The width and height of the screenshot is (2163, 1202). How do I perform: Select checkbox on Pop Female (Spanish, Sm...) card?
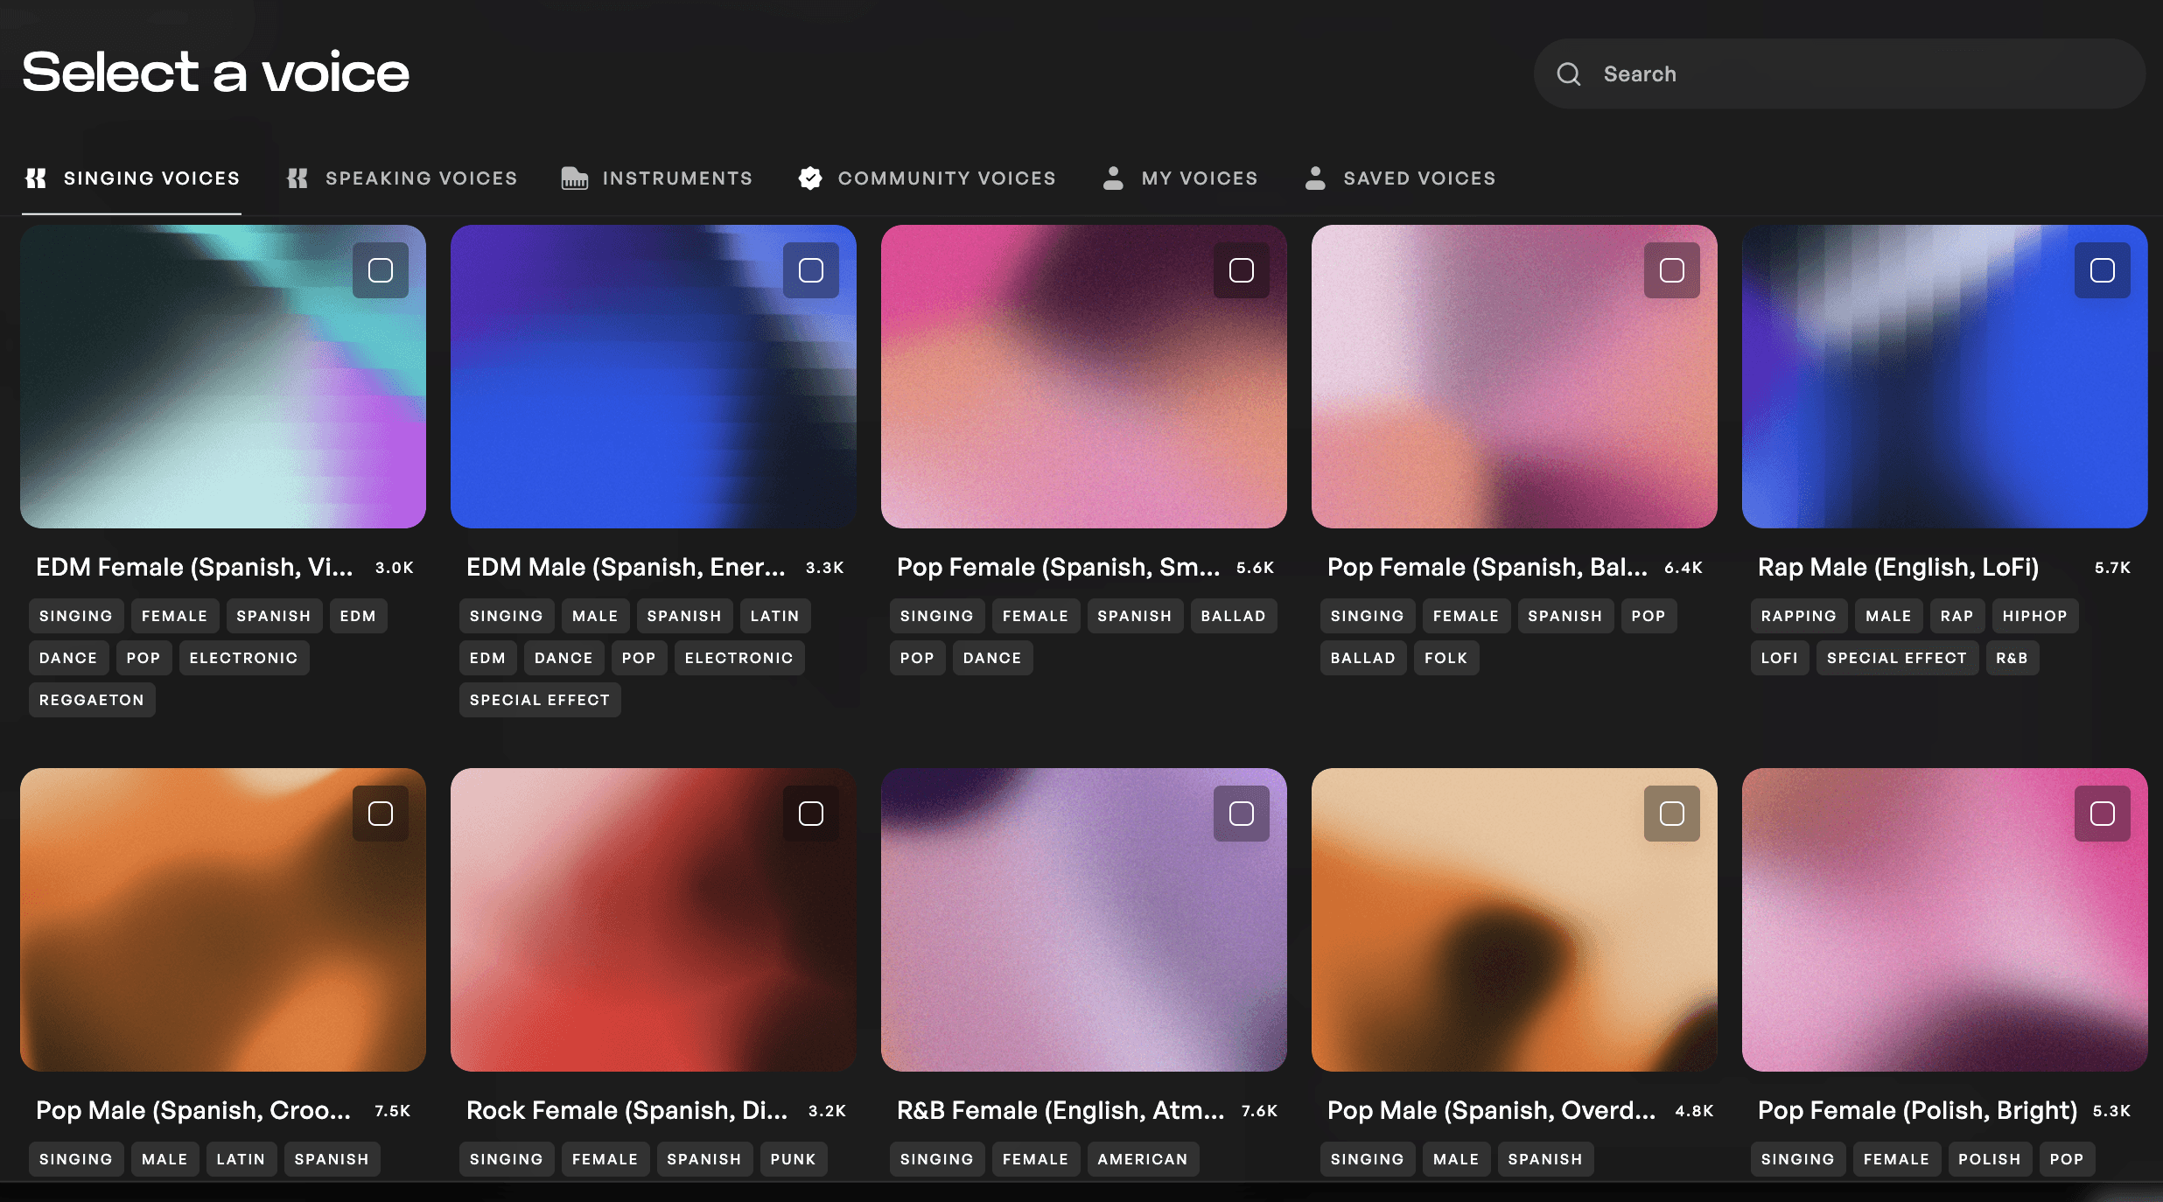[x=1242, y=270]
